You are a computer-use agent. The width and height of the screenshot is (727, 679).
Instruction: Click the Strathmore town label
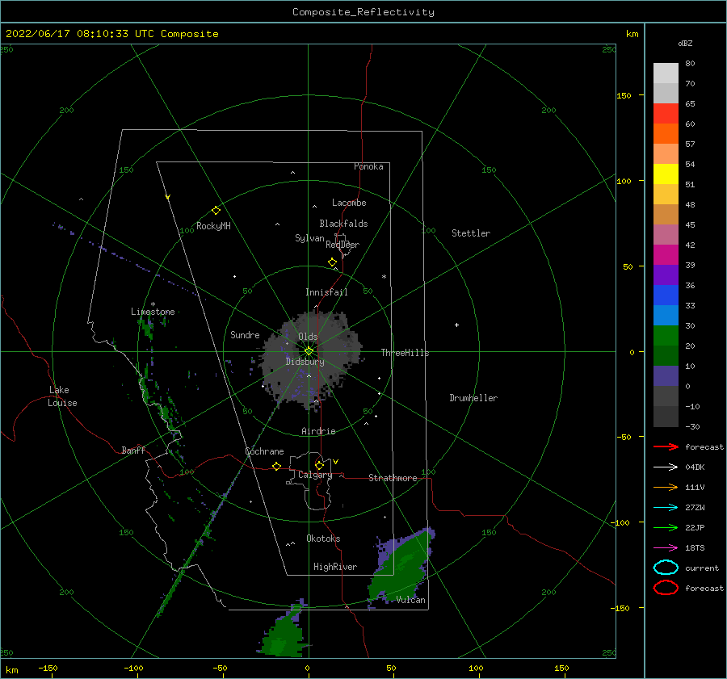393,478
